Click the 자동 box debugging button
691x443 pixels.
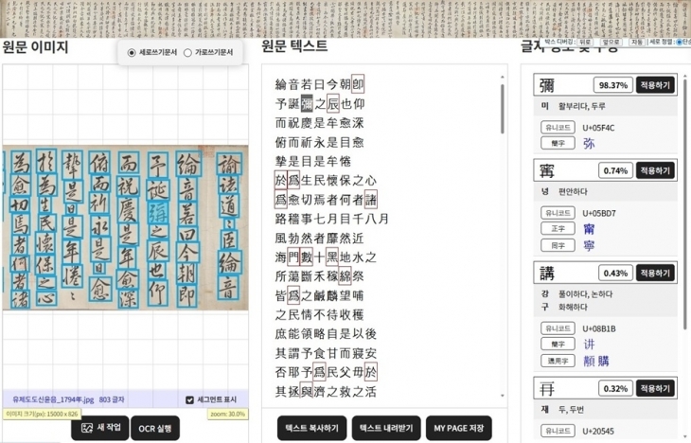pos(637,43)
